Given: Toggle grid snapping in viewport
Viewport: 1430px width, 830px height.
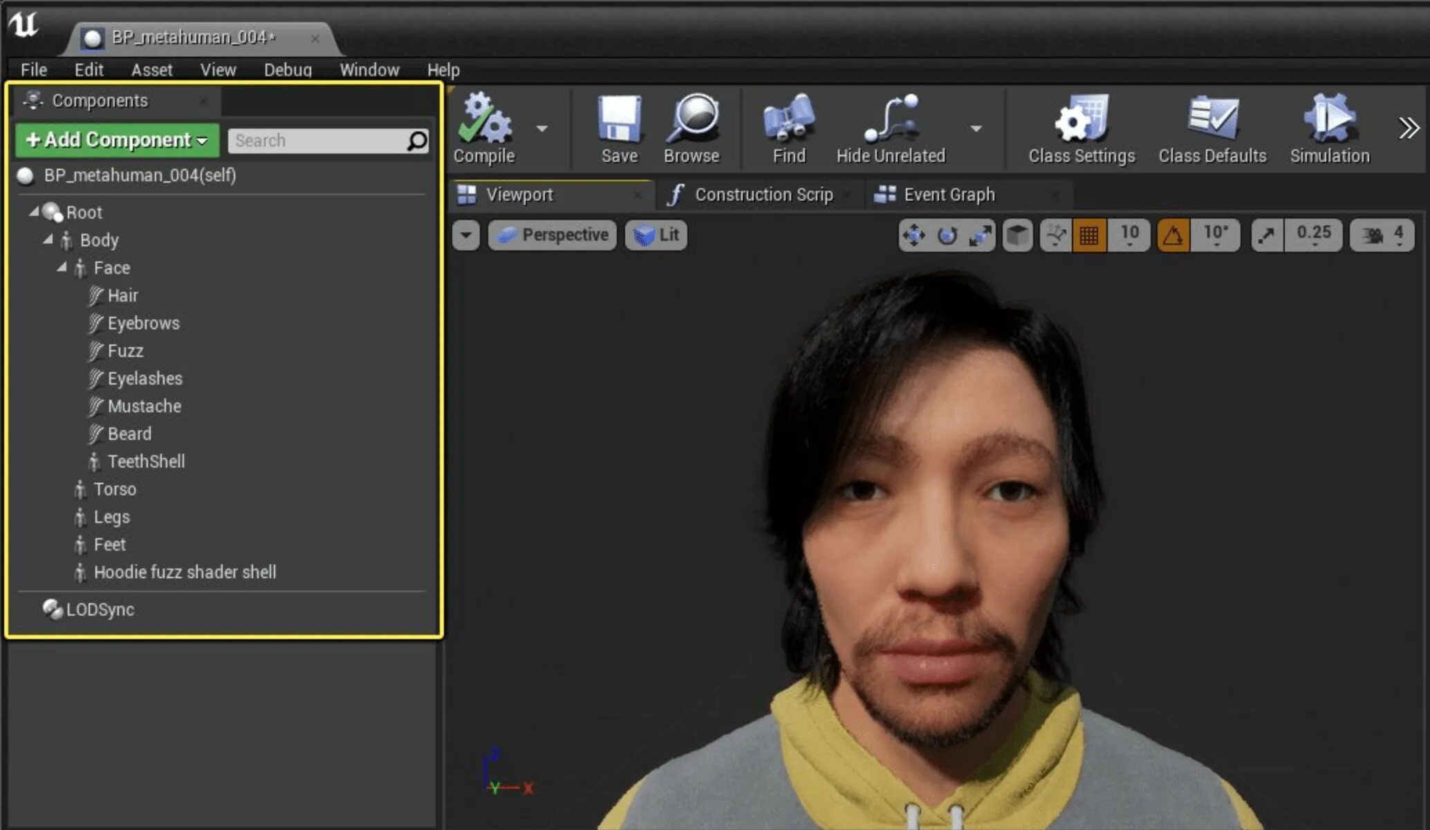Looking at the screenshot, I should [x=1089, y=236].
